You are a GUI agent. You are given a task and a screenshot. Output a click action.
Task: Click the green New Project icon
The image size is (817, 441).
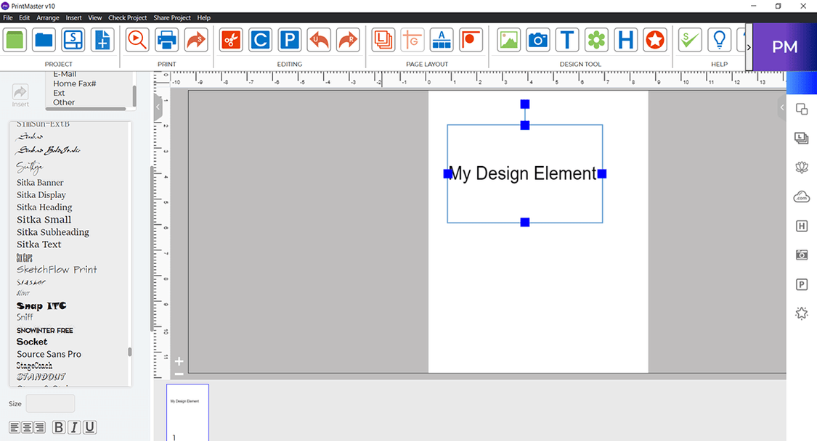coord(15,40)
